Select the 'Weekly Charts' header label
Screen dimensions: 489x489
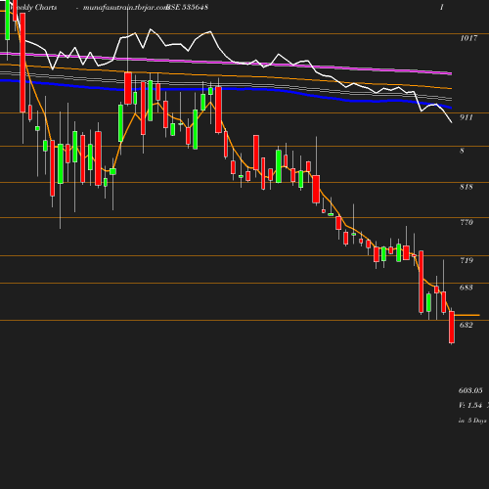pyautogui.click(x=33, y=8)
